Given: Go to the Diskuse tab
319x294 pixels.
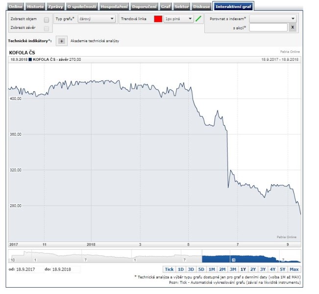Looking at the screenshot, I should 201,6.
